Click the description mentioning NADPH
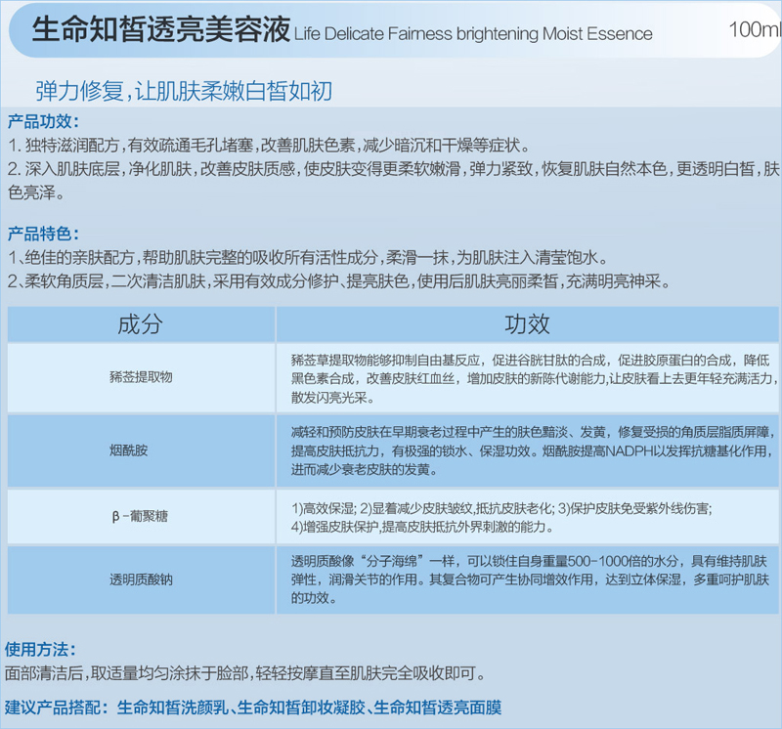The height and width of the screenshot is (729, 782). (x=527, y=451)
